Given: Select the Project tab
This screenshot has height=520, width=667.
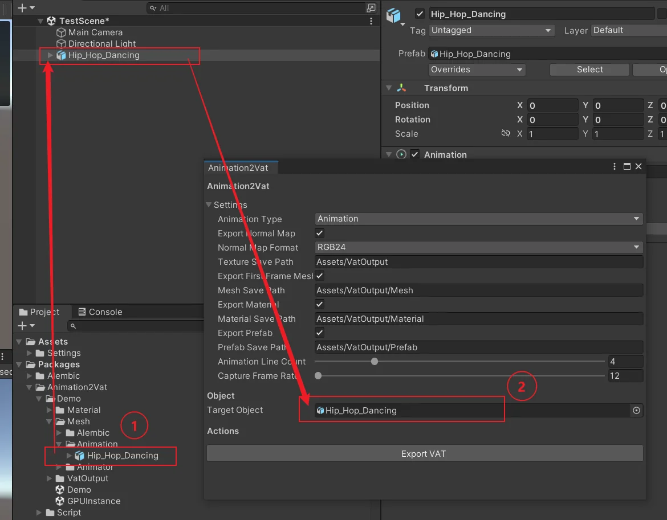Looking at the screenshot, I should click(x=39, y=312).
